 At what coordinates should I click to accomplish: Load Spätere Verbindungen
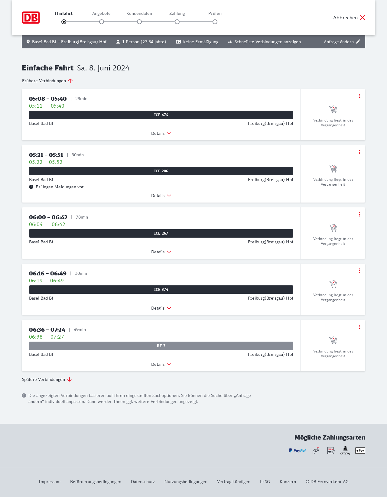tap(47, 379)
